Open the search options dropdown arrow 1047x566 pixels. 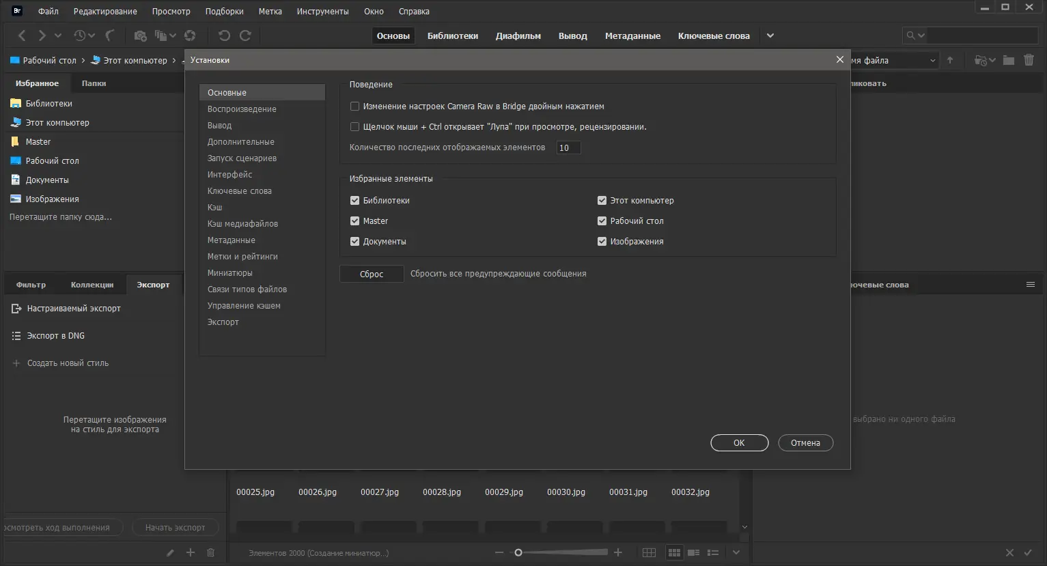(921, 36)
